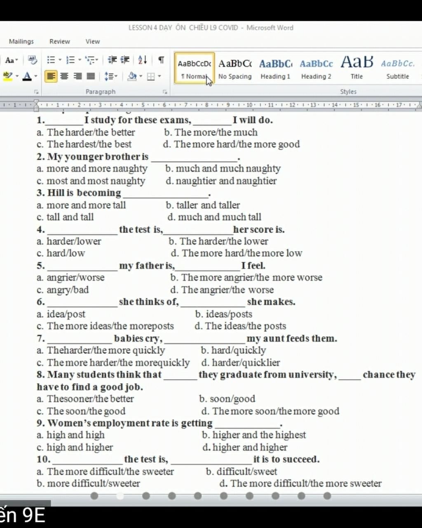
Task: Apply the Normal style
Action: (x=194, y=68)
